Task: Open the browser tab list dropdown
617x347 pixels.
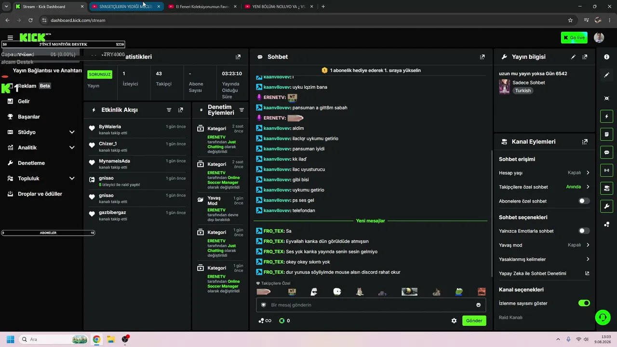Action: 6,6
